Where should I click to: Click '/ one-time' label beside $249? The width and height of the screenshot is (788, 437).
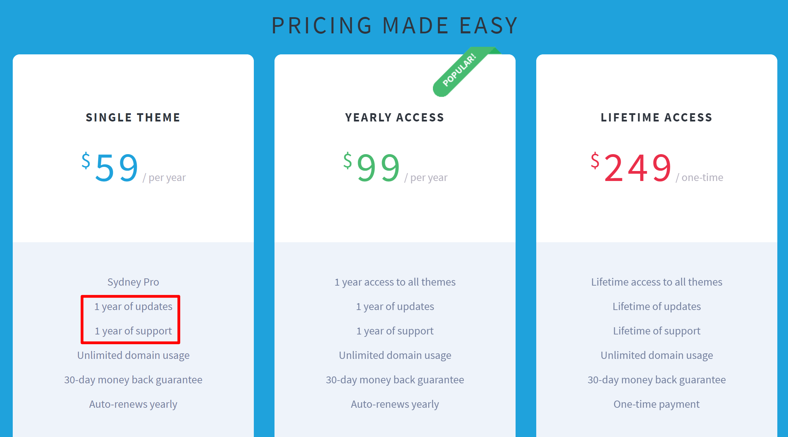[x=699, y=178]
